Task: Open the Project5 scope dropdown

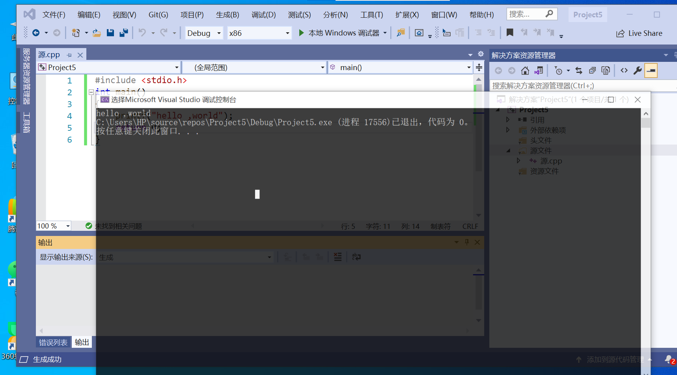Action: (177, 67)
